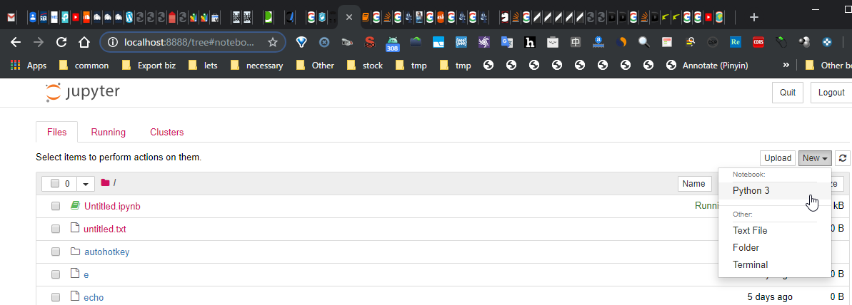
Task: Open a new browser tab
Action: pyautogui.click(x=754, y=17)
